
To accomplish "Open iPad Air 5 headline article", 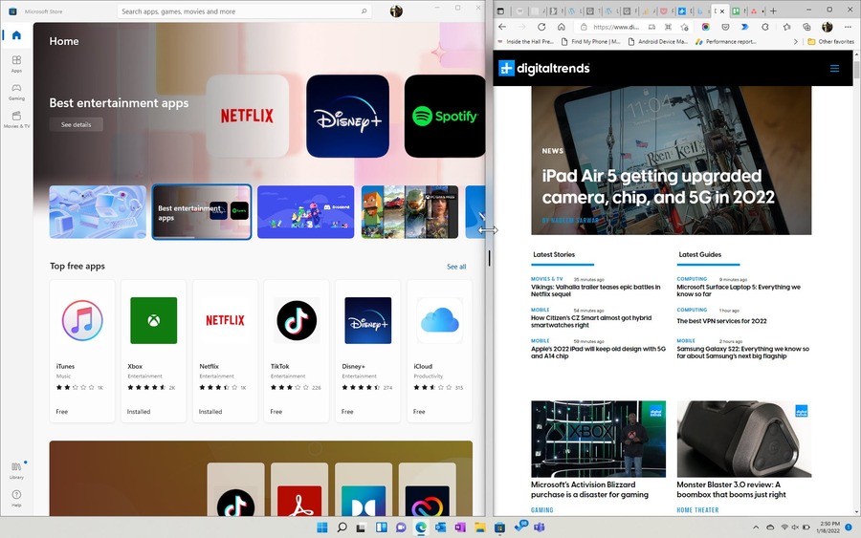I will [658, 186].
